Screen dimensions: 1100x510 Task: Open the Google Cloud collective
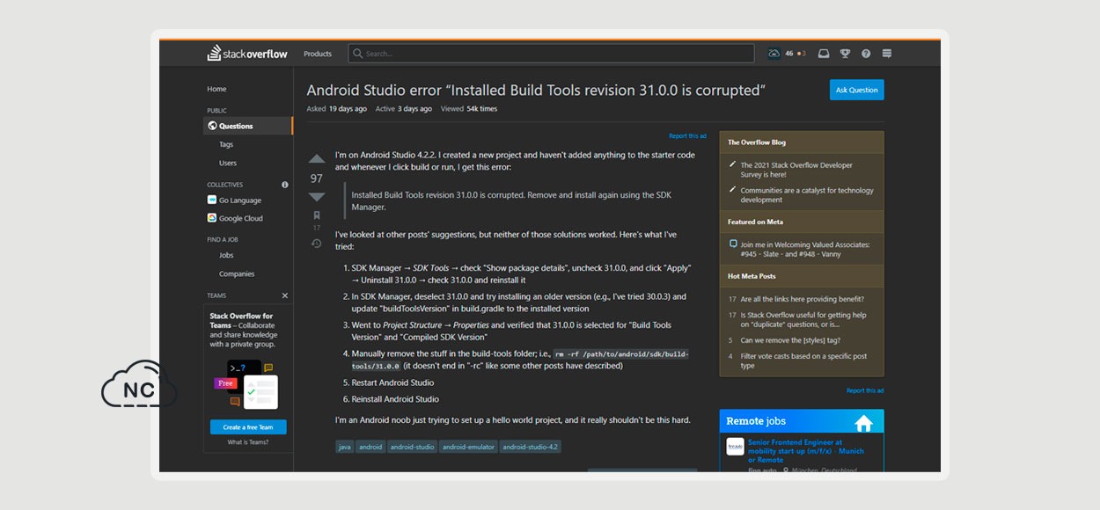[241, 218]
